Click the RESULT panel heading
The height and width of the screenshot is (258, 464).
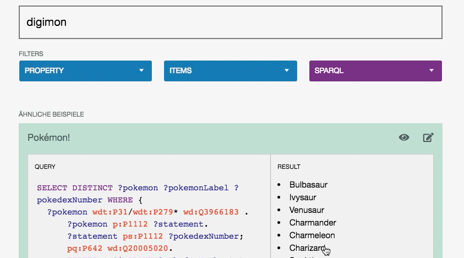click(x=289, y=166)
